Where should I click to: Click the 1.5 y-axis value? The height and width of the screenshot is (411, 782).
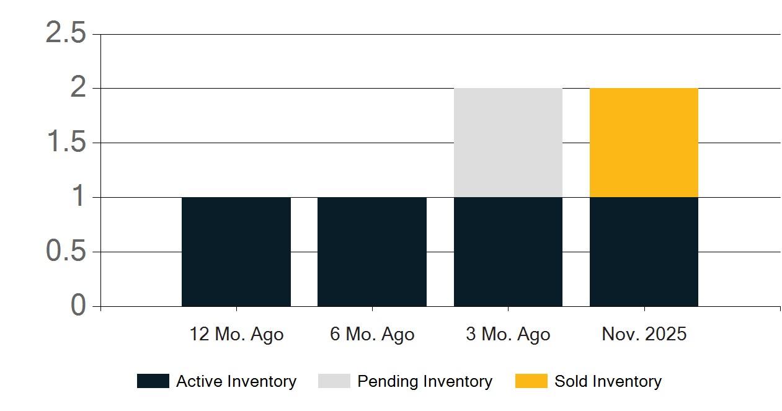[x=66, y=143]
